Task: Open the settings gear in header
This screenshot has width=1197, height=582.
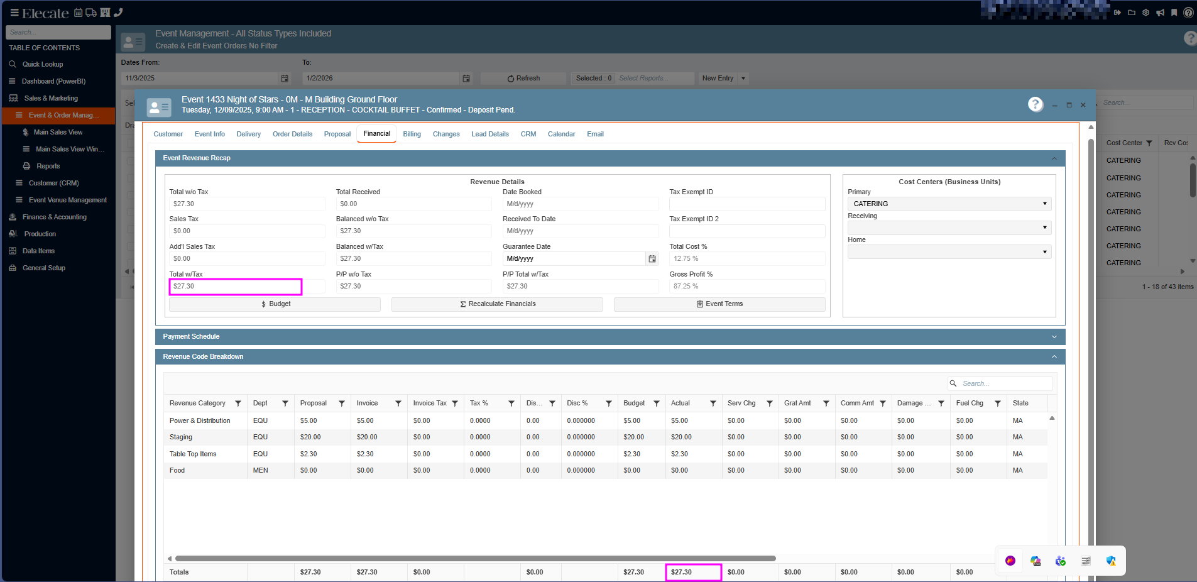Action: coord(1145,13)
